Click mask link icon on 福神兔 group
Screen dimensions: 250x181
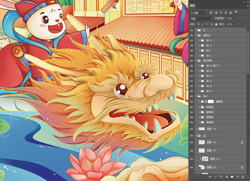tap(206, 101)
